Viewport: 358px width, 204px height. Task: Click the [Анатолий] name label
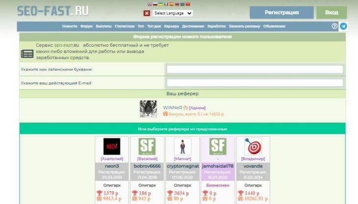pos(112,159)
